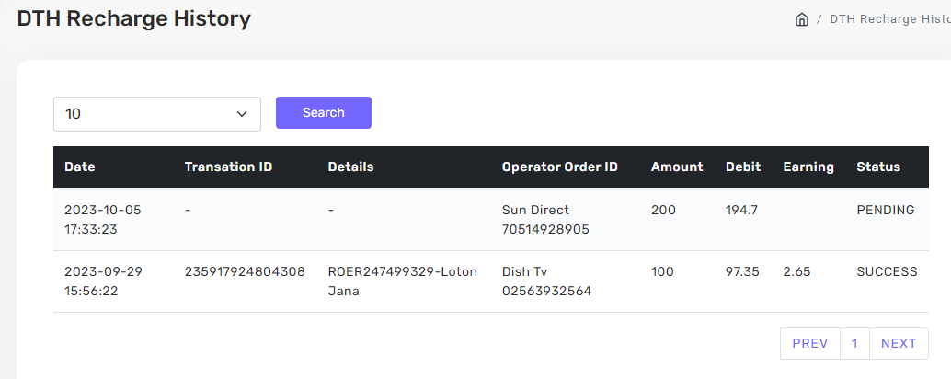Click the Sun Direct operator cell
The width and height of the screenshot is (951, 379).
[x=536, y=210]
